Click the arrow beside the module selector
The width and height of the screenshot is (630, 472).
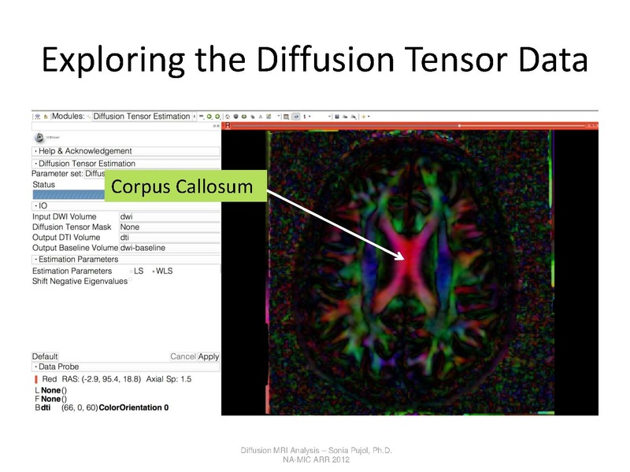coord(195,116)
